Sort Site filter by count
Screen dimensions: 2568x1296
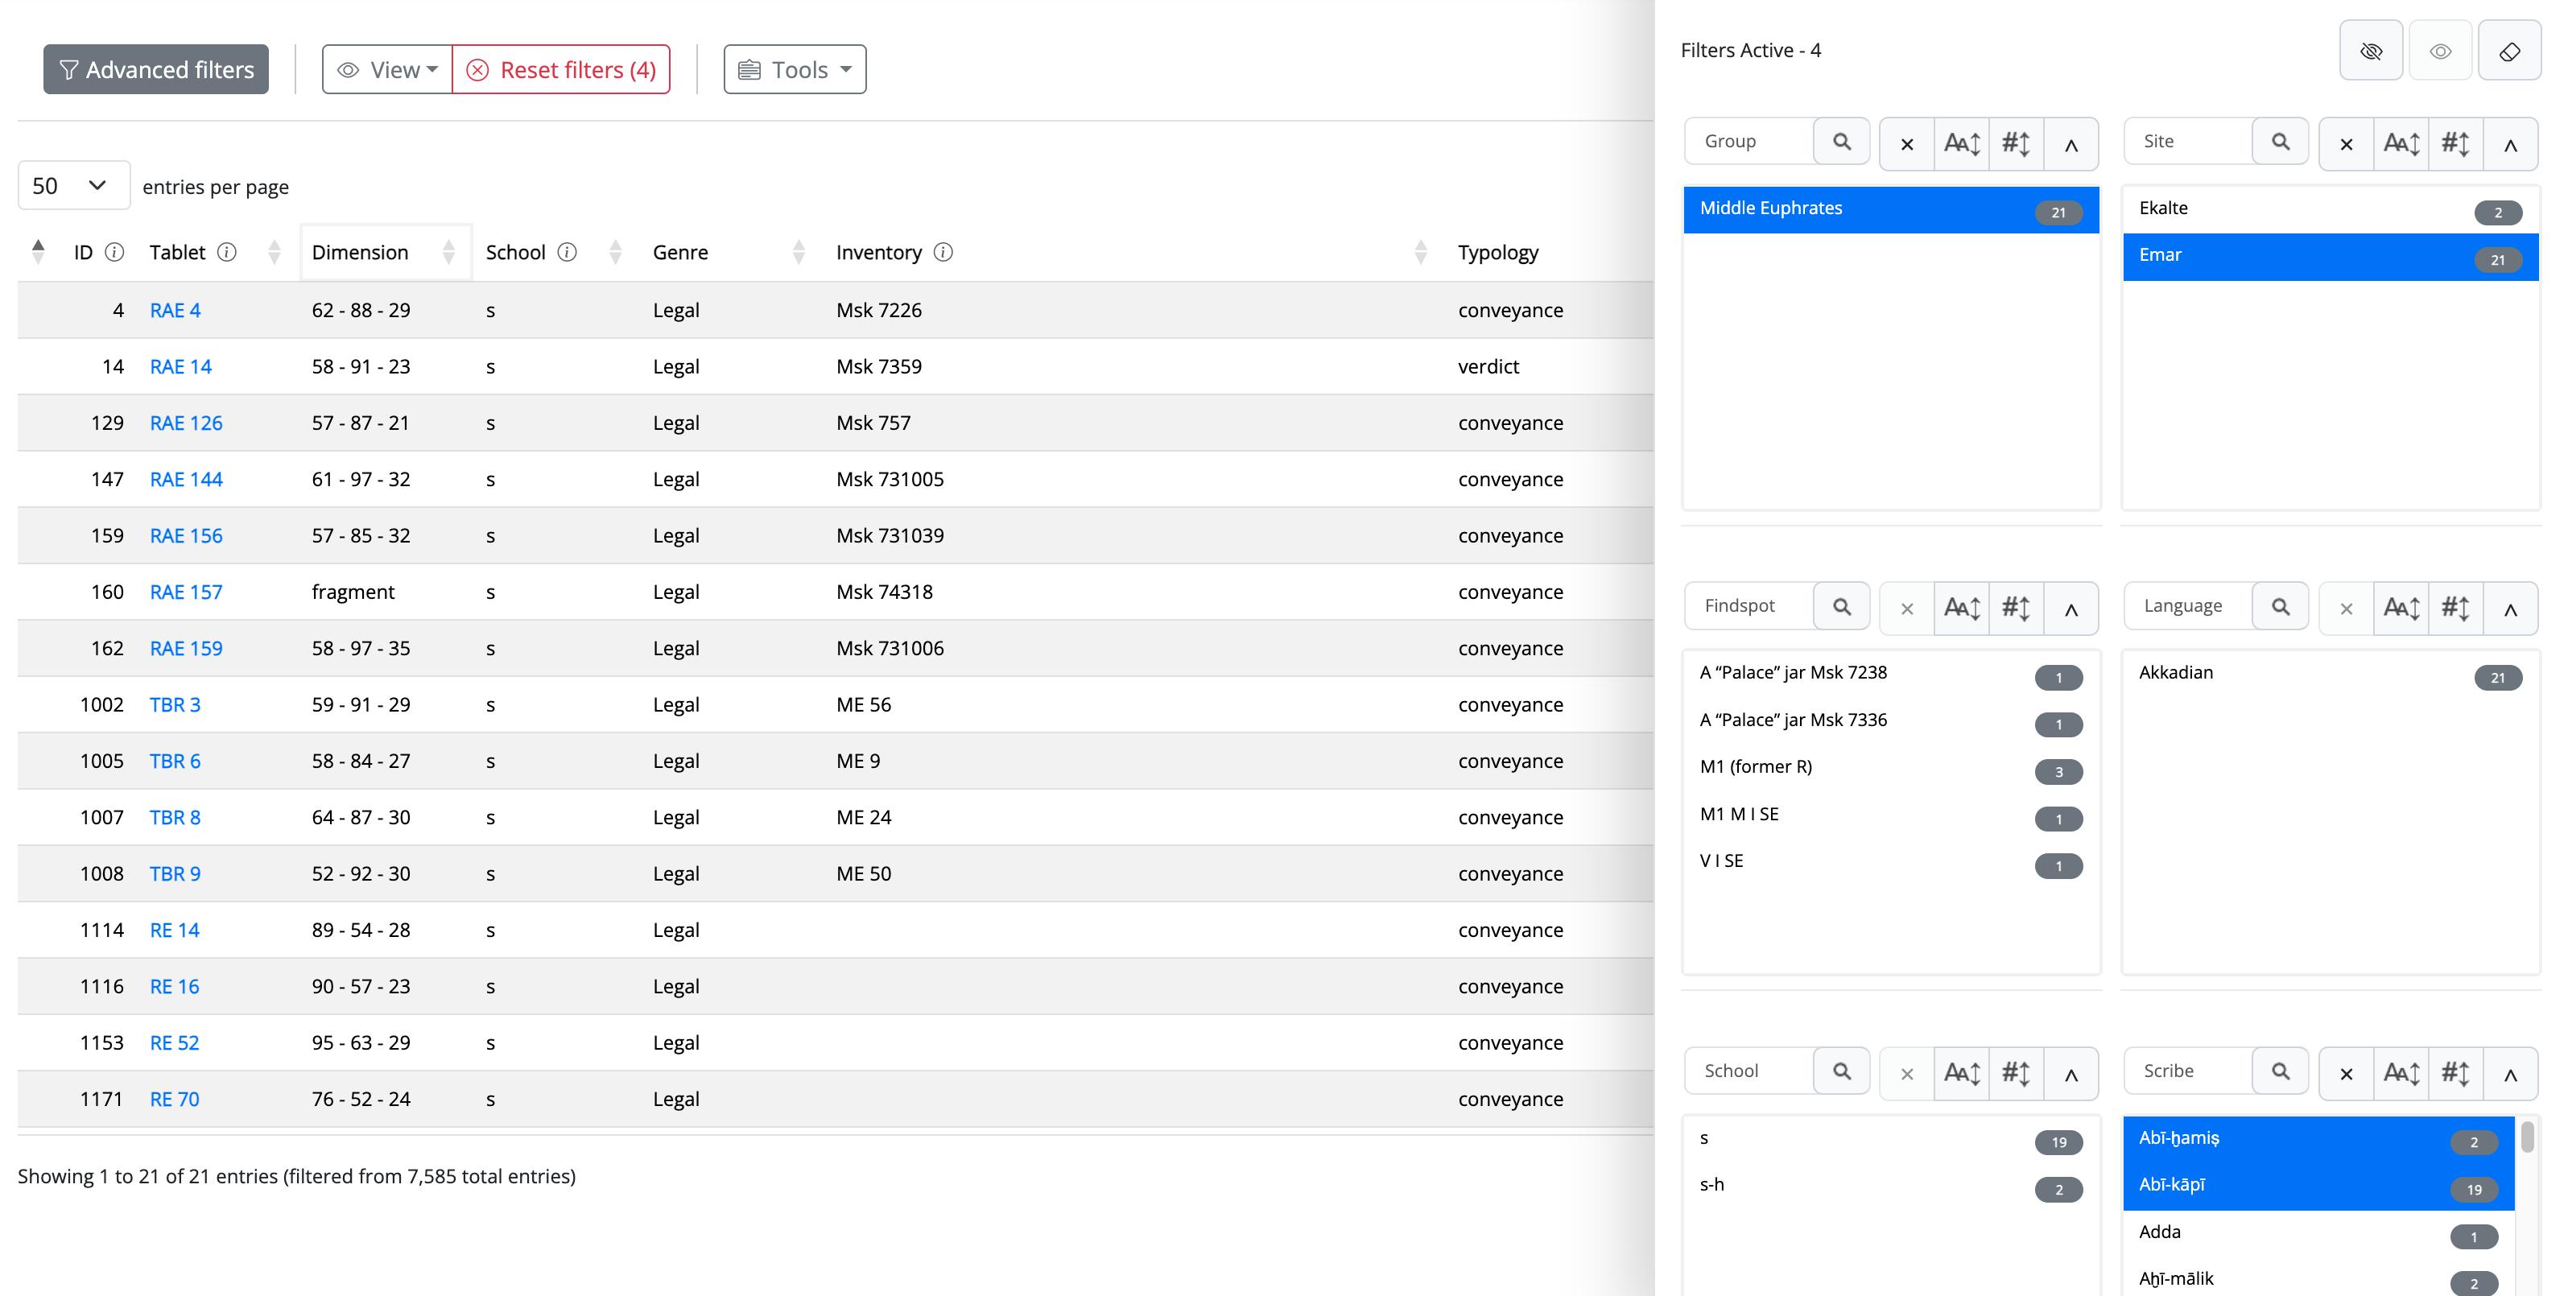coord(2455,143)
